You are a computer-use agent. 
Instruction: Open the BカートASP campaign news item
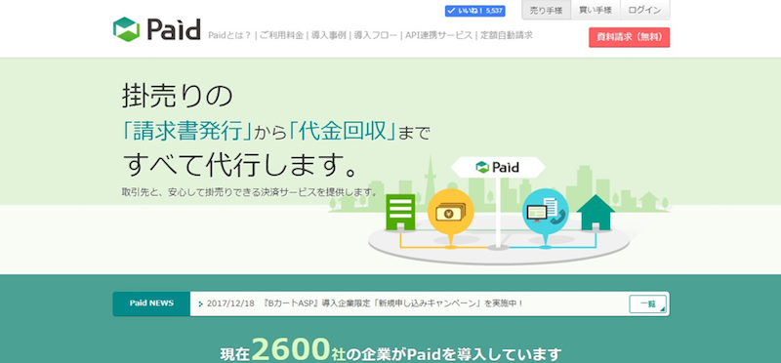364,303
